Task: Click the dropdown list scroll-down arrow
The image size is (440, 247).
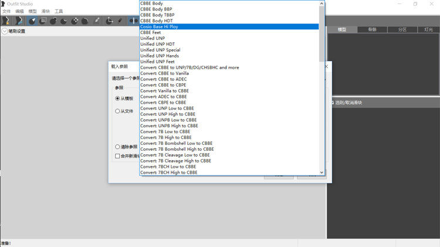Action: point(321,172)
